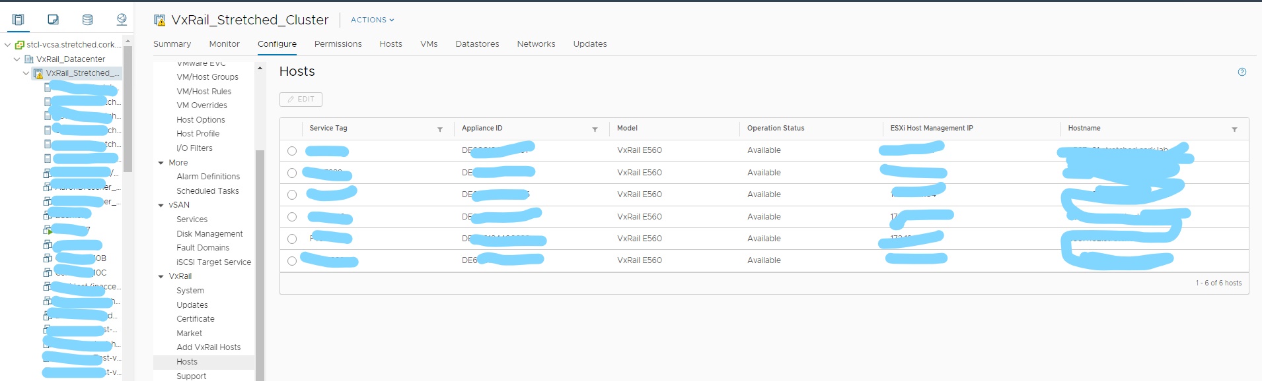This screenshot has width=1262, height=381.
Task: Click the Model column header
Action: tap(627, 129)
